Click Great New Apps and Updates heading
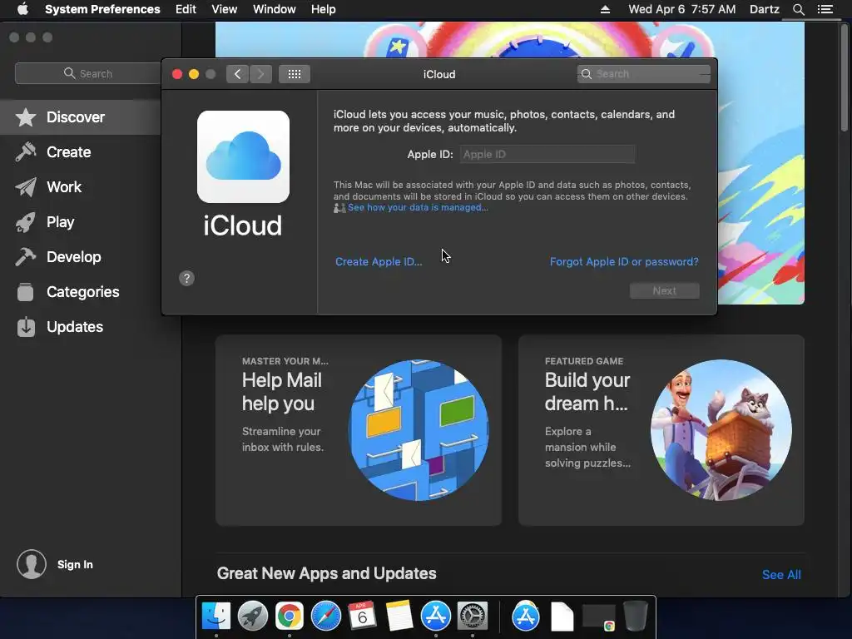Screen dimensions: 852x639 pyautogui.click(x=326, y=574)
